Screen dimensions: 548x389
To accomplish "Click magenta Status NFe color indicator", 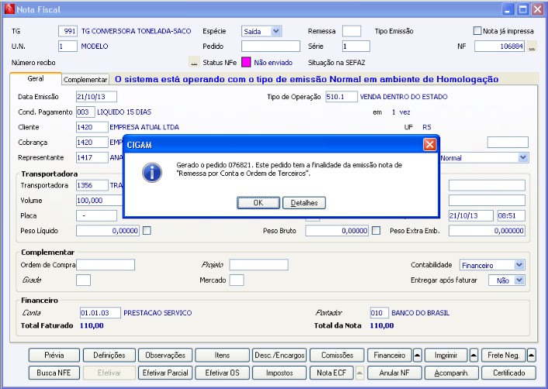I will point(246,63).
